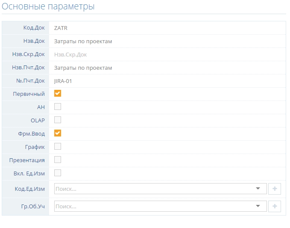Click the №.Пчт.Док field containing JIRA-01
Viewport: 290px width, 228px height.
pyautogui.click(x=167, y=81)
